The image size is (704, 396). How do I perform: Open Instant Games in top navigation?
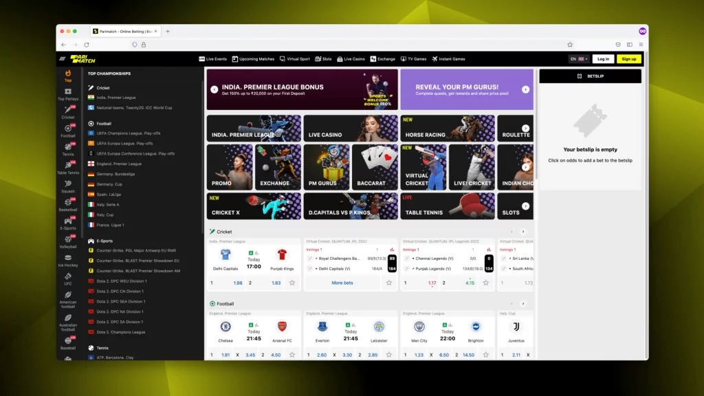click(x=448, y=59)
